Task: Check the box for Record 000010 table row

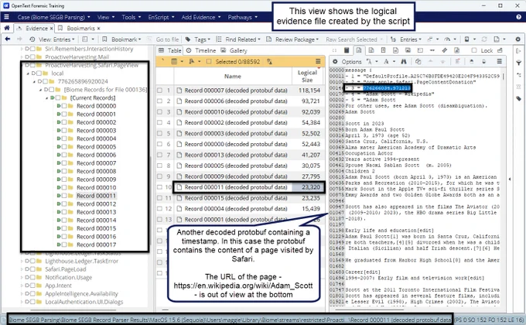Action: tap(159, 111)
